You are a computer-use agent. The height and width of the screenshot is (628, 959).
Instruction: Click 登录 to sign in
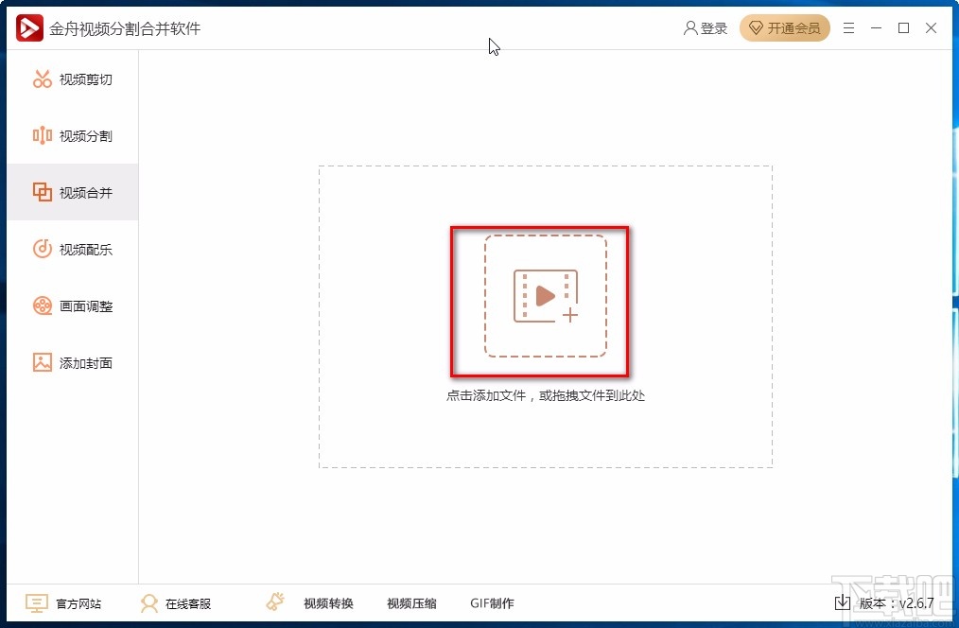[714, 28]
